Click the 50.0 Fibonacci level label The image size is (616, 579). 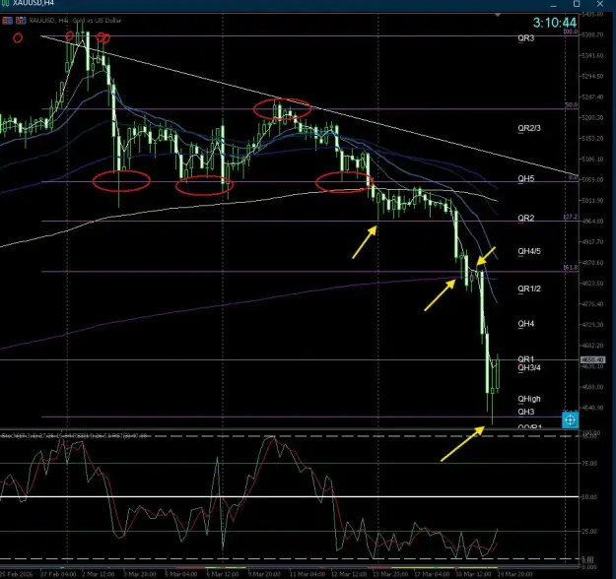(572, 105)
